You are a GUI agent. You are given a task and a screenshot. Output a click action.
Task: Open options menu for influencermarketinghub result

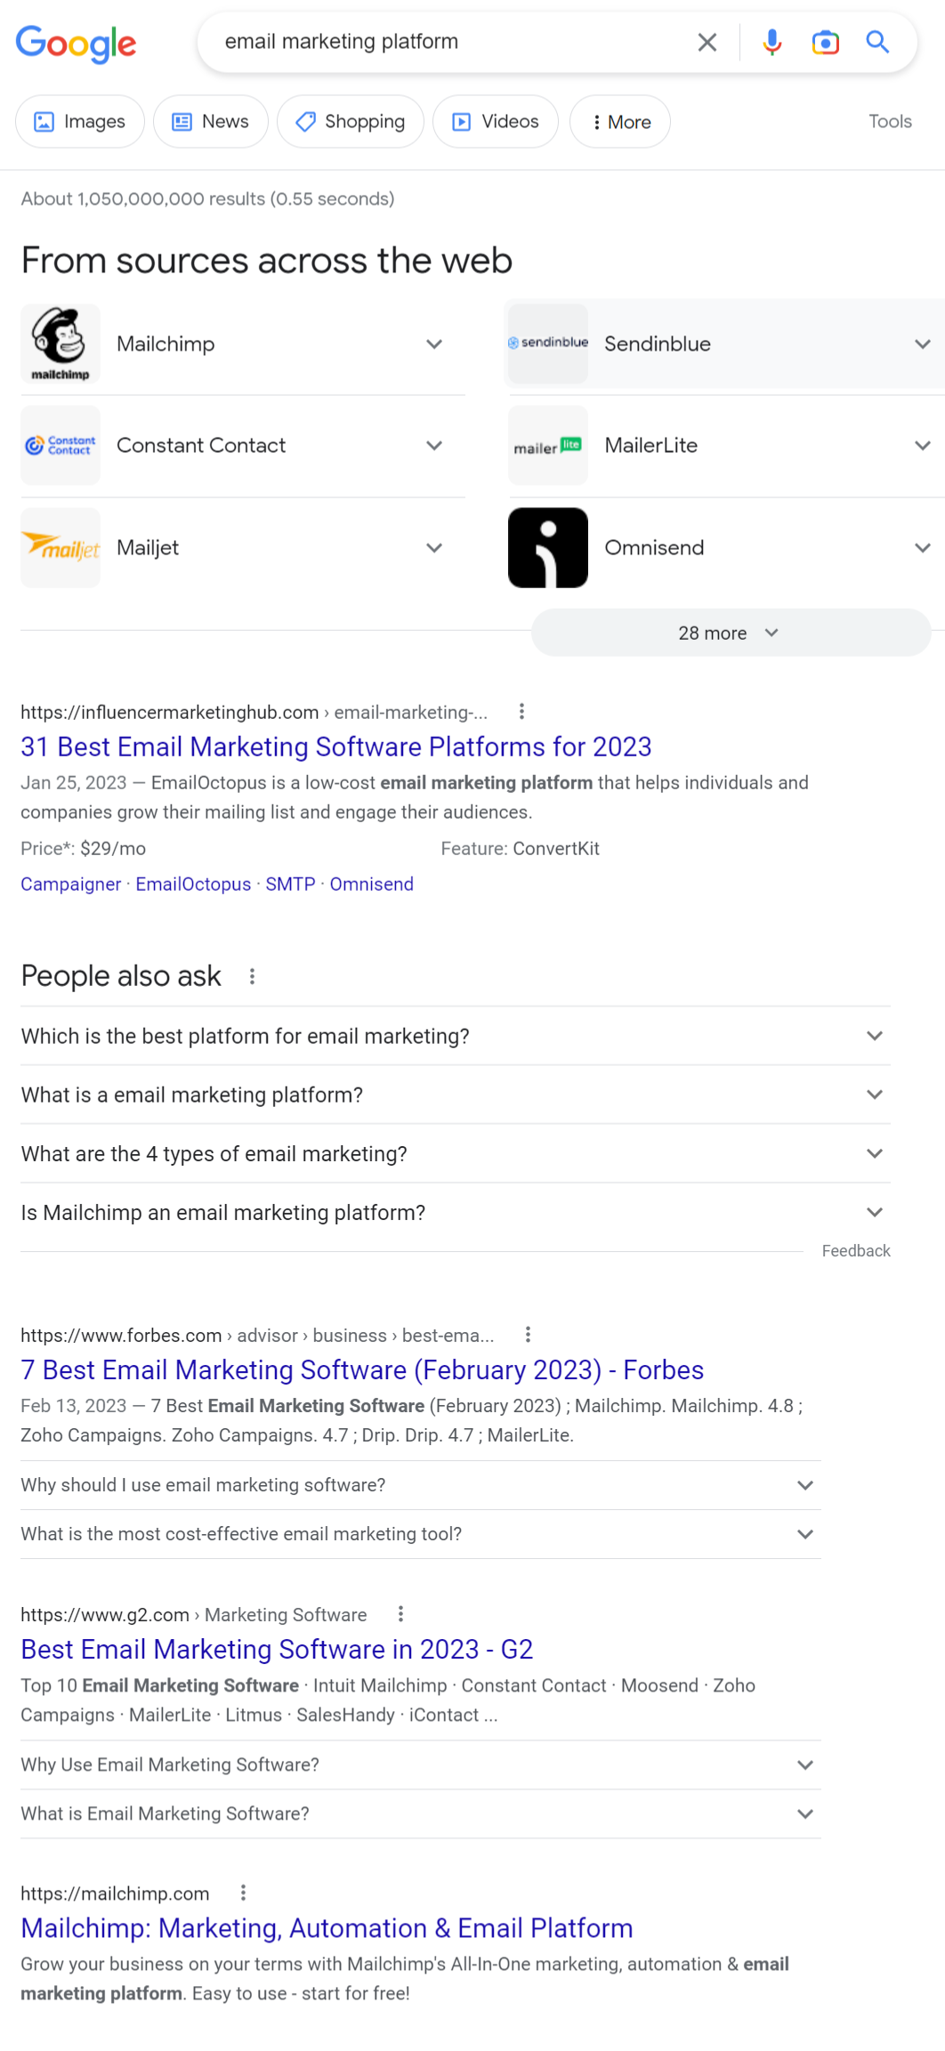coord(521,711)
